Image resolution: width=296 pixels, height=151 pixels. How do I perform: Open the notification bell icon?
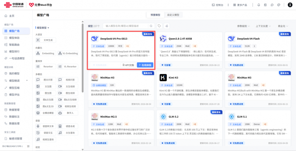pyautogui.click(x=259, y=5)
